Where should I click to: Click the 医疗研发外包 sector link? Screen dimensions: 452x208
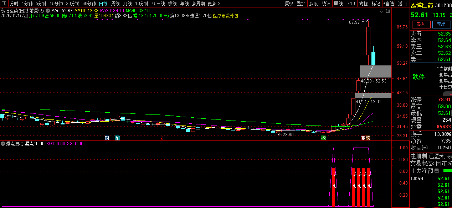[225, 16]
